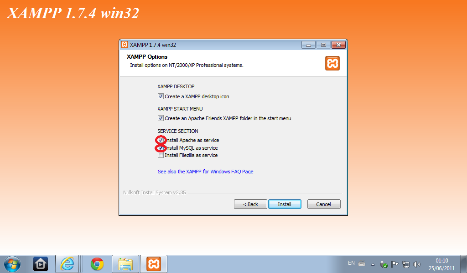The width and height of the screenshot is (467, 273).
Task: Open Windows Explorer folder icon
Action: [x=125, y=264]
